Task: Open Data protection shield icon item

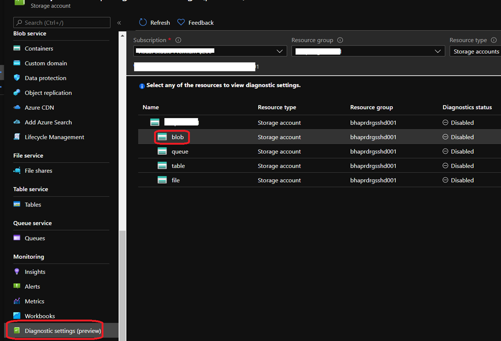Action: (x=17, y=78)
